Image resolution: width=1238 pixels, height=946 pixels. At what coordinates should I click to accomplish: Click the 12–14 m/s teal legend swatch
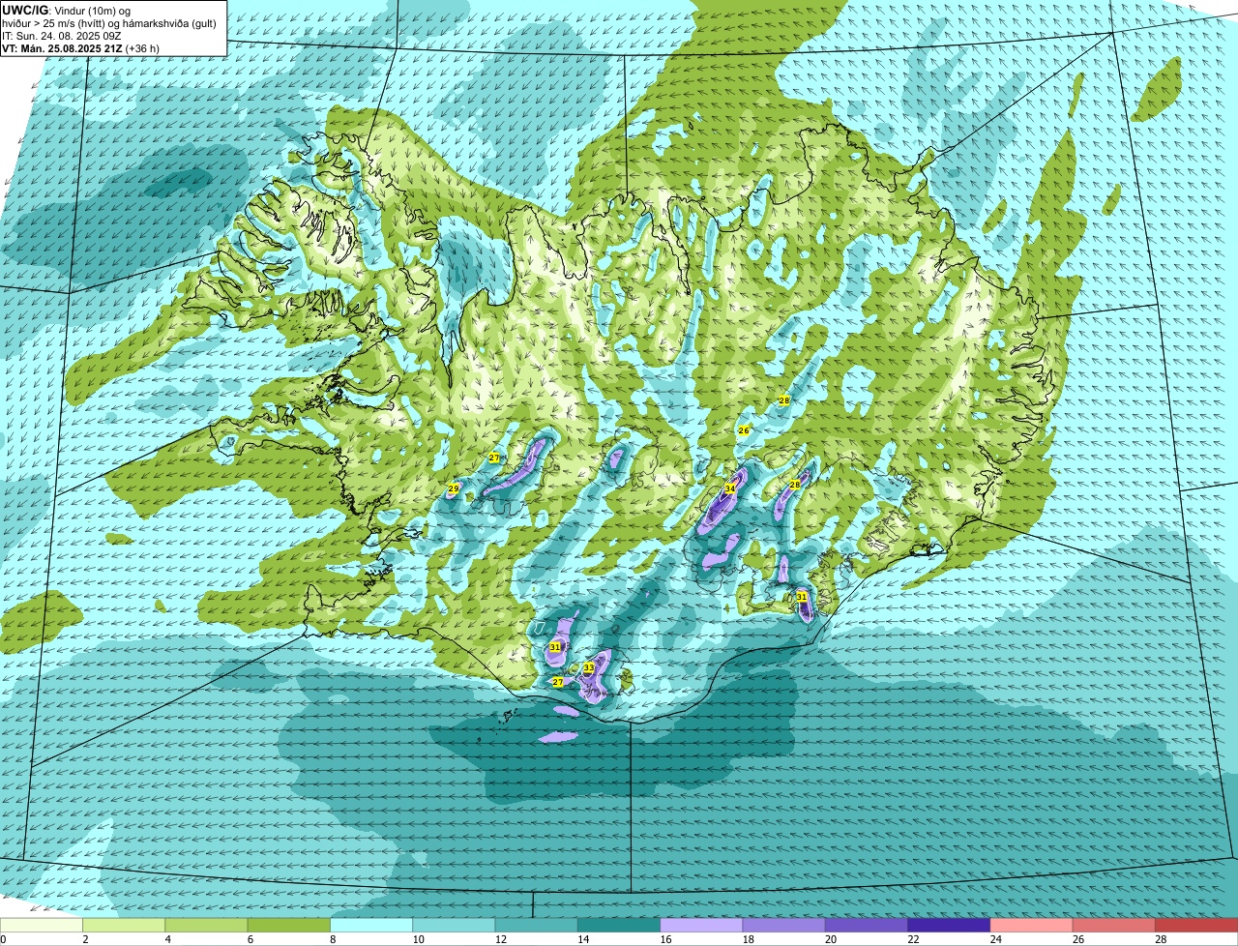(x=537, y=926)
